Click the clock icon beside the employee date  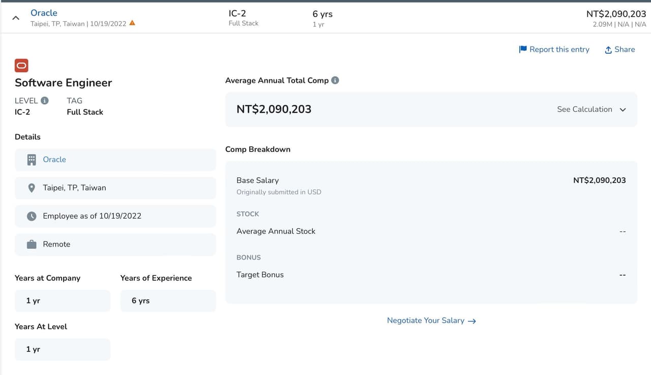point(32,216)
